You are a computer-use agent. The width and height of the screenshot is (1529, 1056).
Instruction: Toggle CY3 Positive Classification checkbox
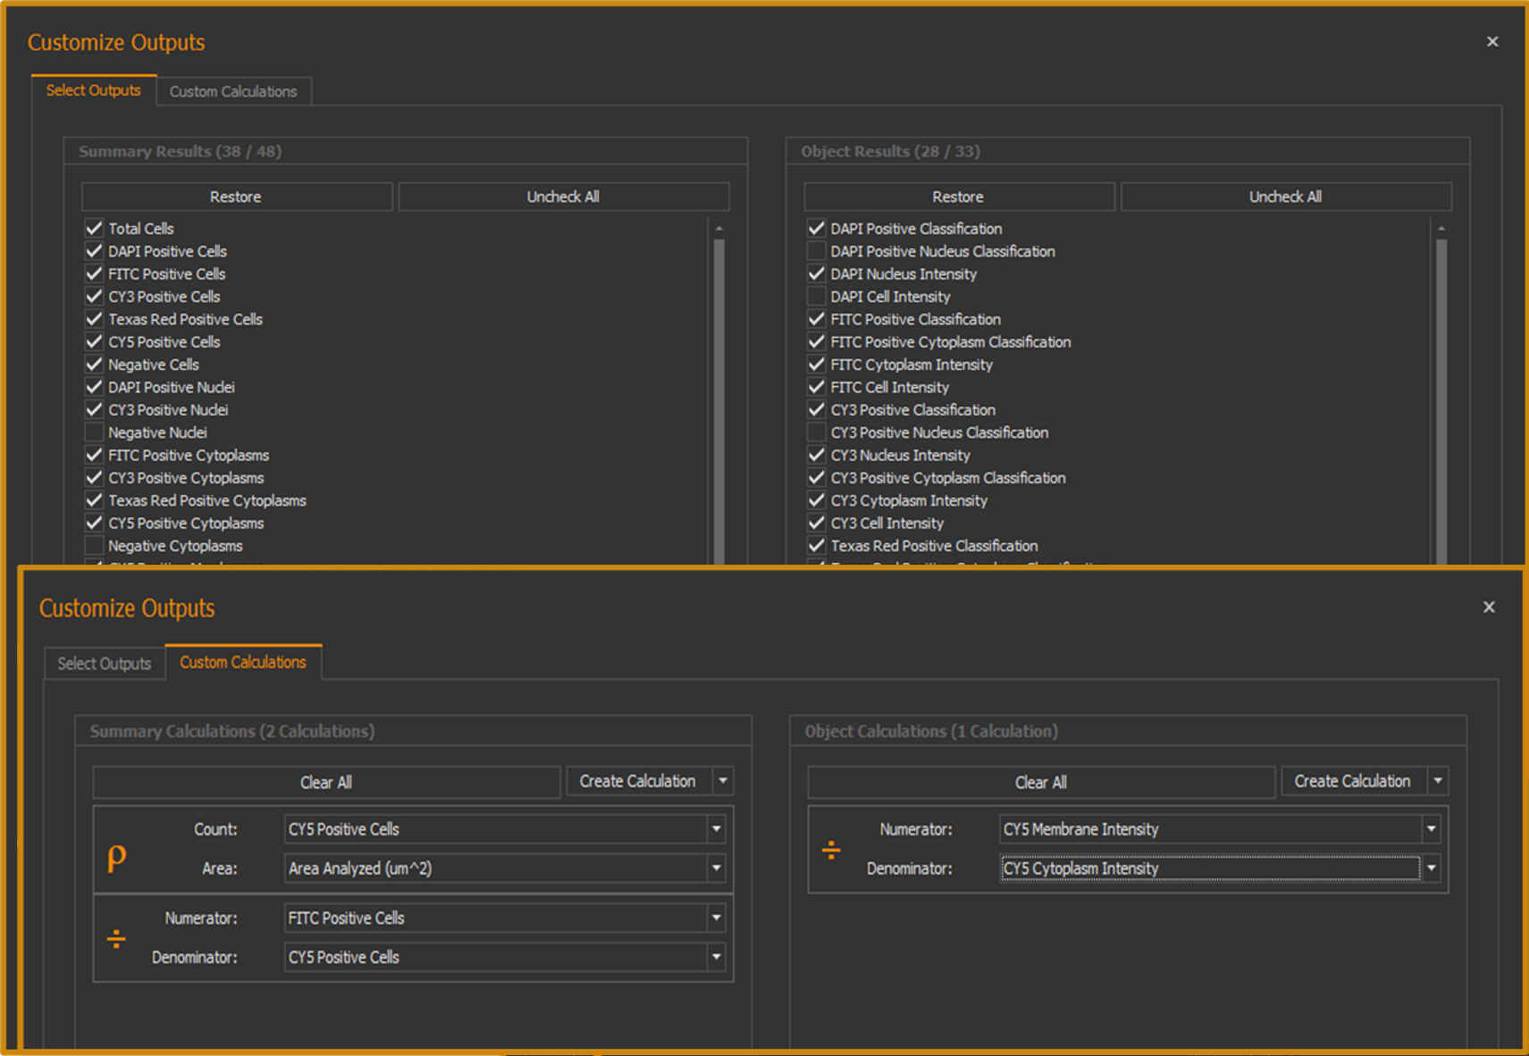[x=816, y=409]
